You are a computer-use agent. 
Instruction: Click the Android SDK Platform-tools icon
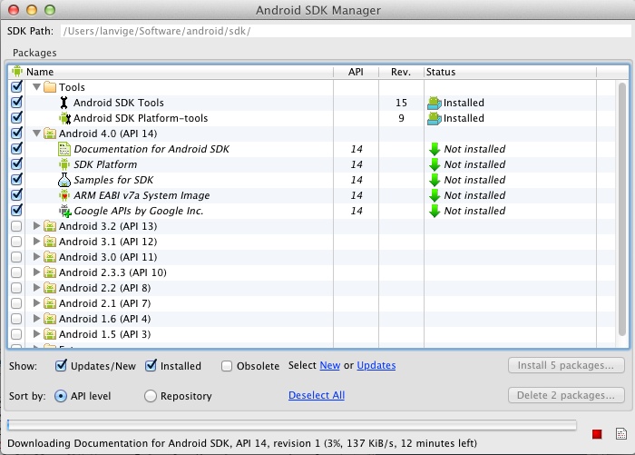click(64, 118)
